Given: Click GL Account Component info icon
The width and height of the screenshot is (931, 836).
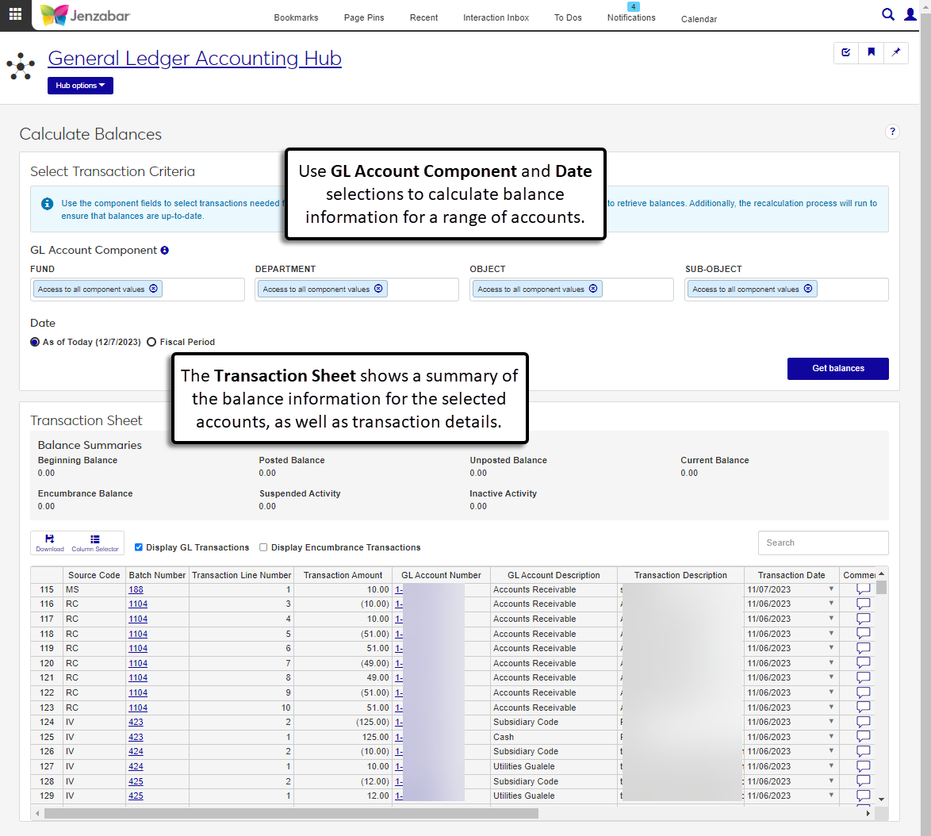Looking at the screenshot, I should click(x=164, y=251).
